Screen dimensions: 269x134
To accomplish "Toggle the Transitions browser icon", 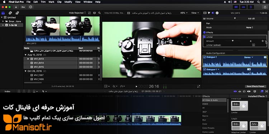I will (266, 91).
